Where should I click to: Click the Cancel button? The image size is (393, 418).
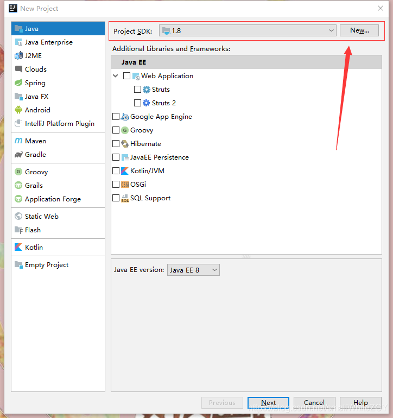click(314, 403)
